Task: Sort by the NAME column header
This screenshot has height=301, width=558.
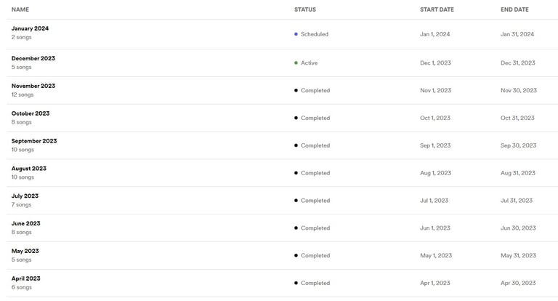Action: (x=20, y=9)
